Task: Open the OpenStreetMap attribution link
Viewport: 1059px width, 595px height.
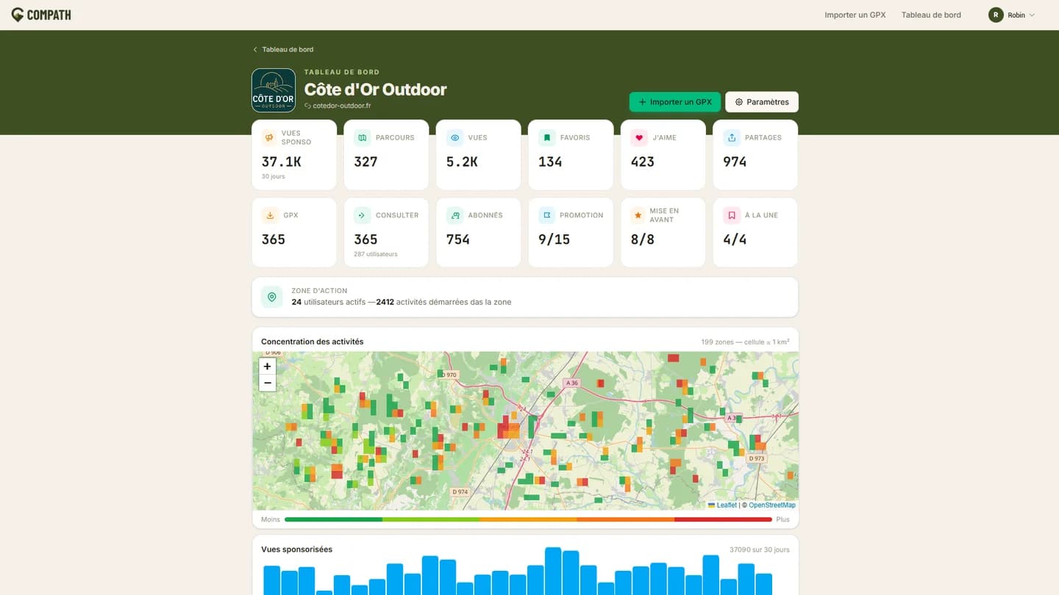Action: click(x=771, y=505)
